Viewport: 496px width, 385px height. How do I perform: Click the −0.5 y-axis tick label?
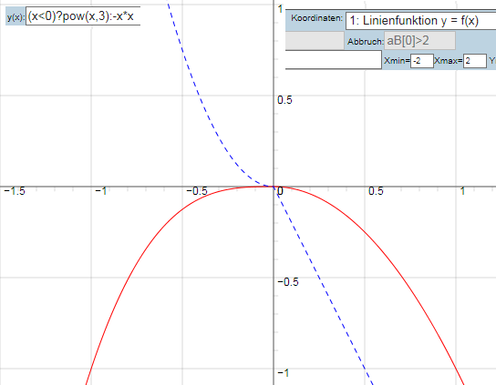pyautogui.click(x=288, y=282)
